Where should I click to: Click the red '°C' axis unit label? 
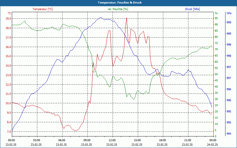[x=9, y=13]
